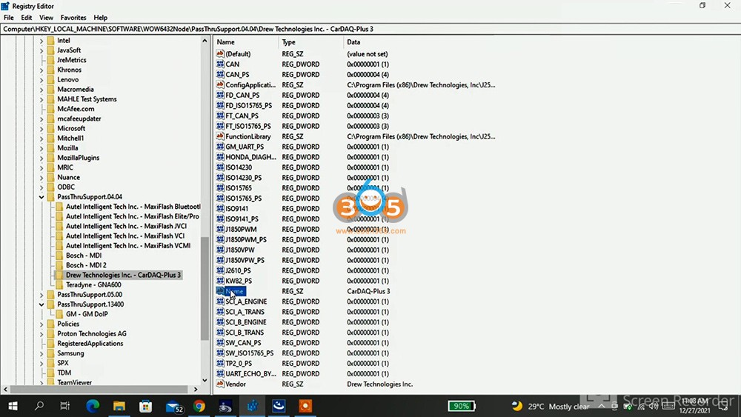Click the Vendor string value icon
The height and width of the screenshot is (417, 741).
tap(220, 384)
